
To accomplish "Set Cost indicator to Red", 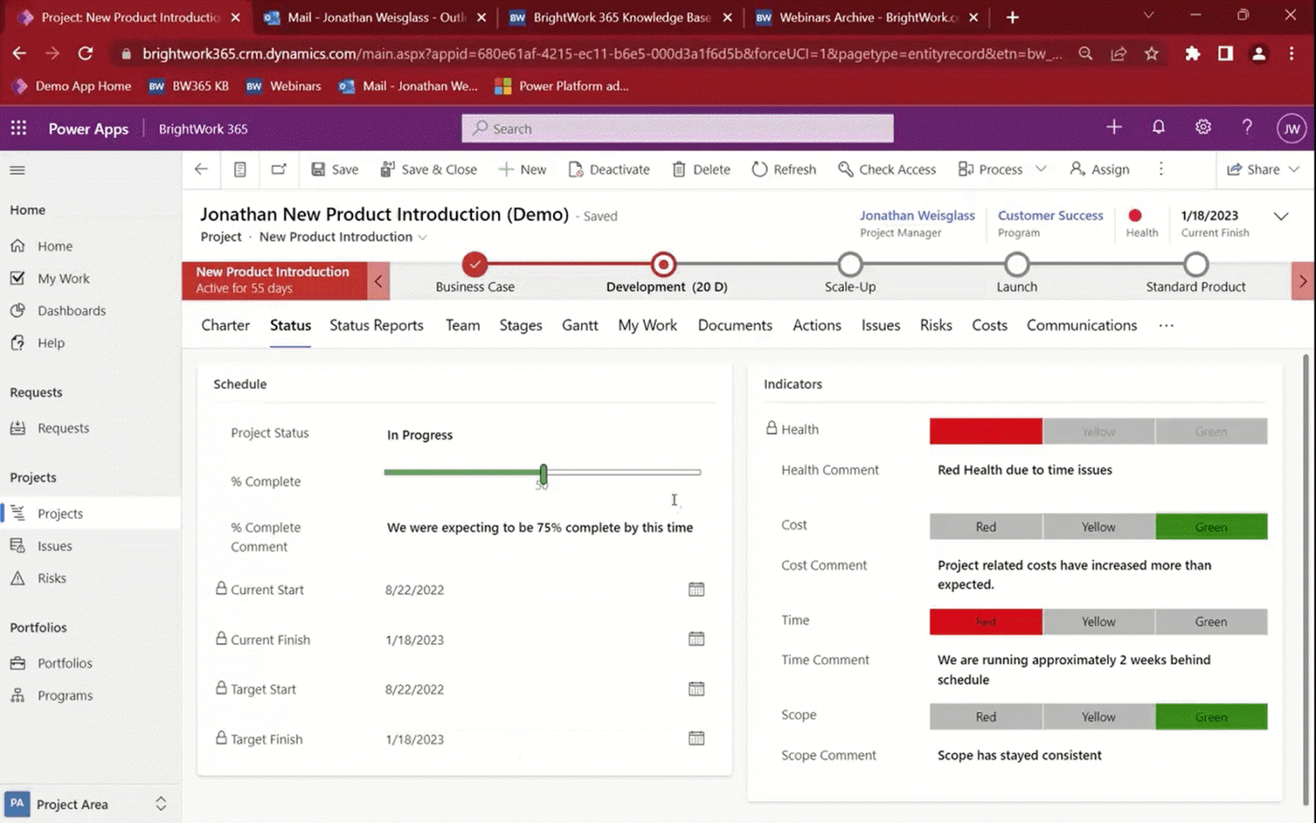I will [985, 527].
